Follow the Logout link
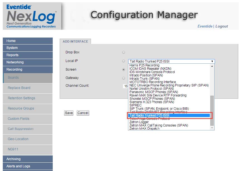243x171 pixels. 222,26
